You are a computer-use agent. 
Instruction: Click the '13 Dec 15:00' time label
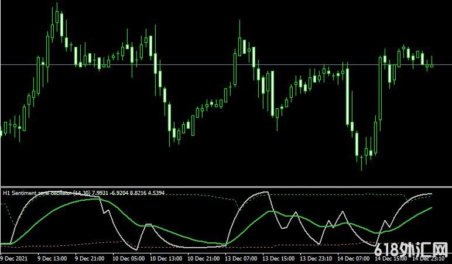point(279,259)
